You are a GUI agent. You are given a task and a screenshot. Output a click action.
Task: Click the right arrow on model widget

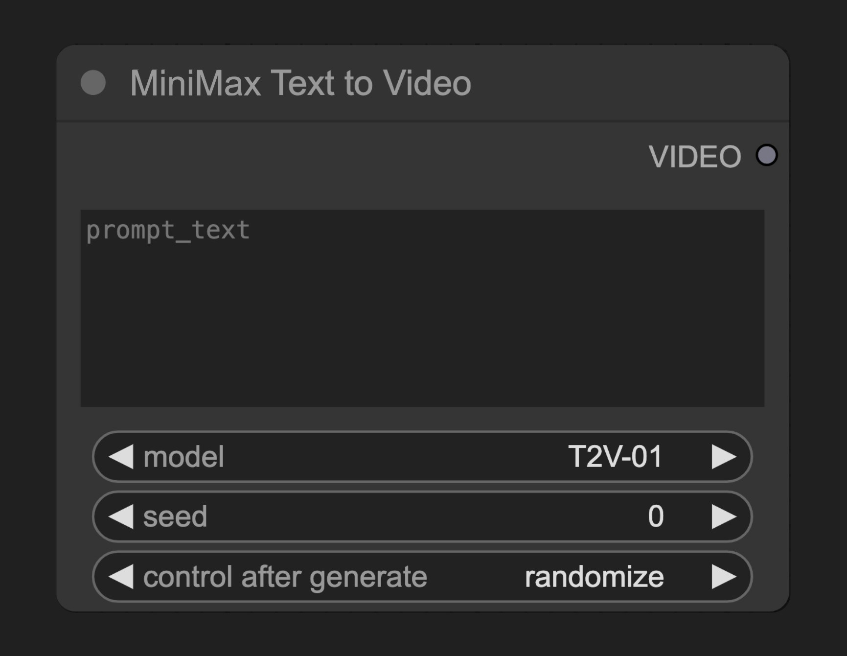(x=723, y=457)
